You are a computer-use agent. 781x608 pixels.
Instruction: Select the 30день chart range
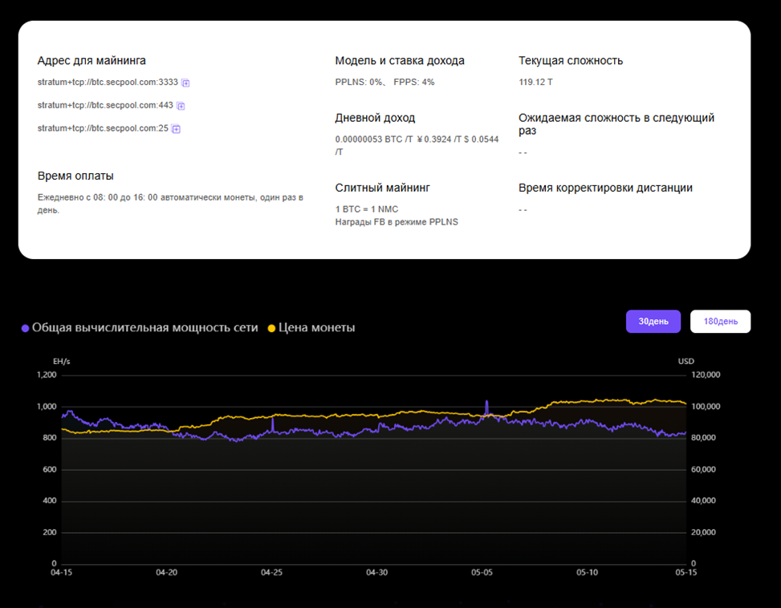tap(653, 322)
